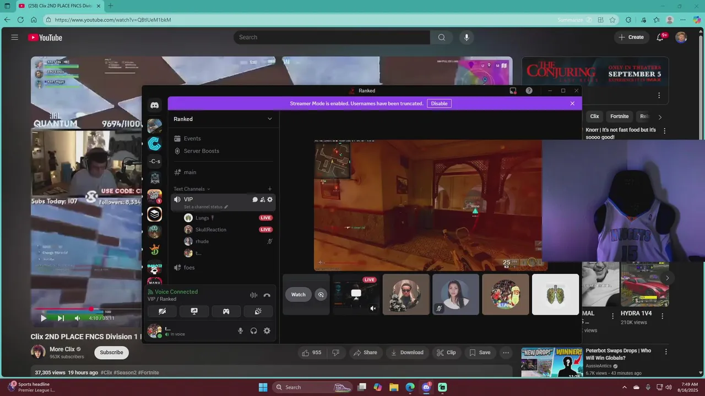705x396 pixels.
Task: Play the YouTube video
Action: 44,318
